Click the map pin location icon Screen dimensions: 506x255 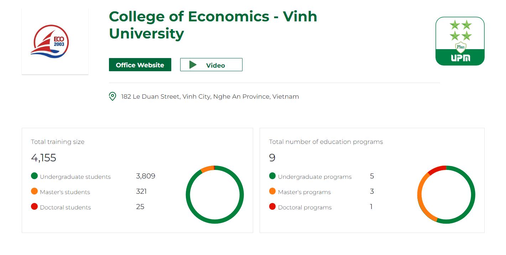113,97
